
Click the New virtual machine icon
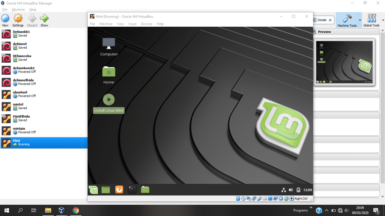pyautogui.click(x=5, y=20)
